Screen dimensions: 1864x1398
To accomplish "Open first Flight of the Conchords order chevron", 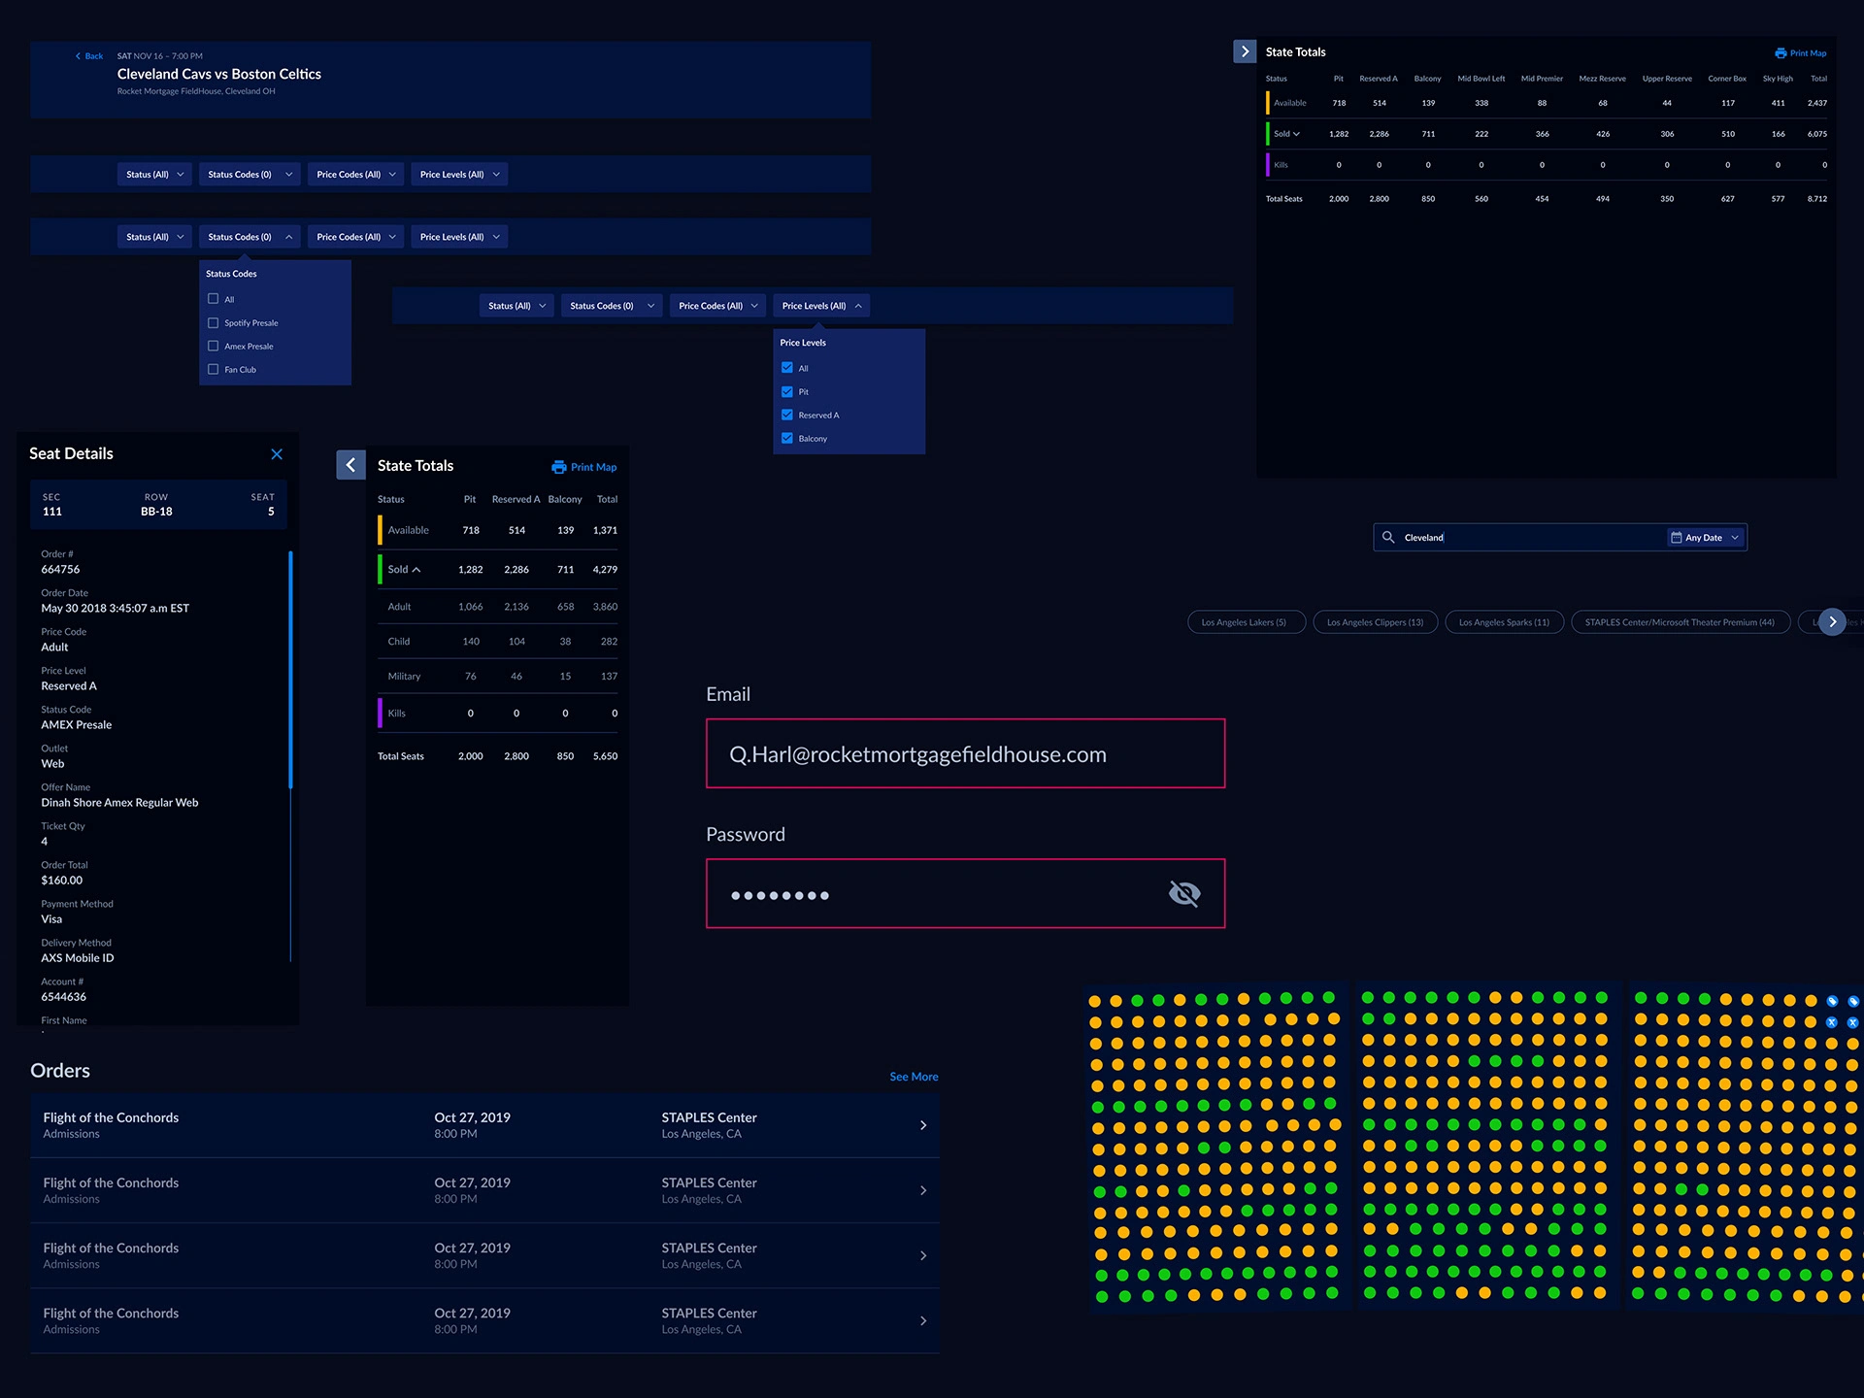I will point(922,1125).
